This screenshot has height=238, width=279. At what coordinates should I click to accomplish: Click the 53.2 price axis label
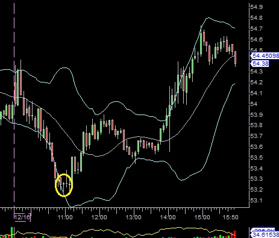pos(256,190)
